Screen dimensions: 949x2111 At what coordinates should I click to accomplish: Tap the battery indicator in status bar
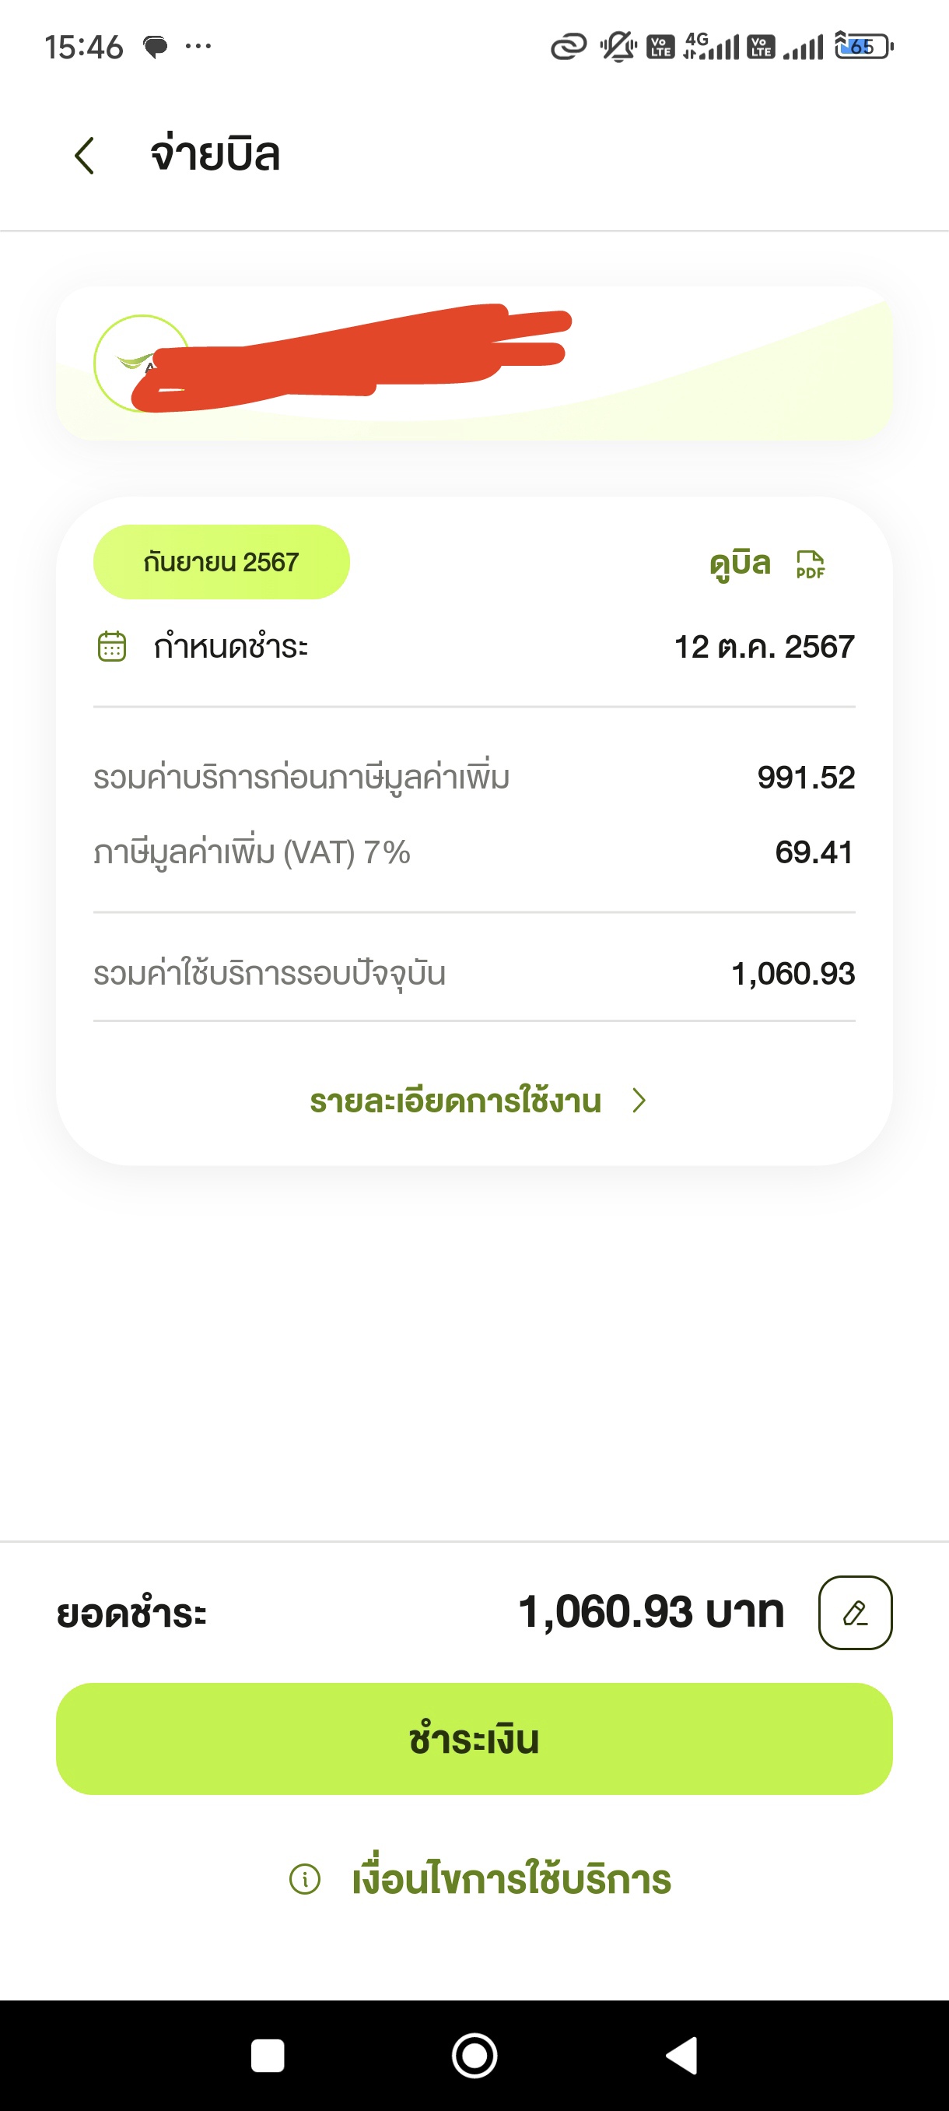tap(864, 46)
